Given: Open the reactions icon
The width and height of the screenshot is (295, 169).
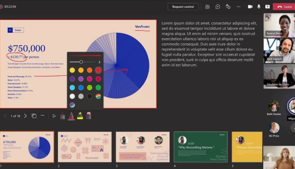Looking at the screenshot, I should tap(228, 7).
